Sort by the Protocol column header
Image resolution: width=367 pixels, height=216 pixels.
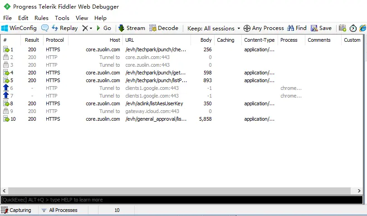pyautogui.click(x=56, y=40)
